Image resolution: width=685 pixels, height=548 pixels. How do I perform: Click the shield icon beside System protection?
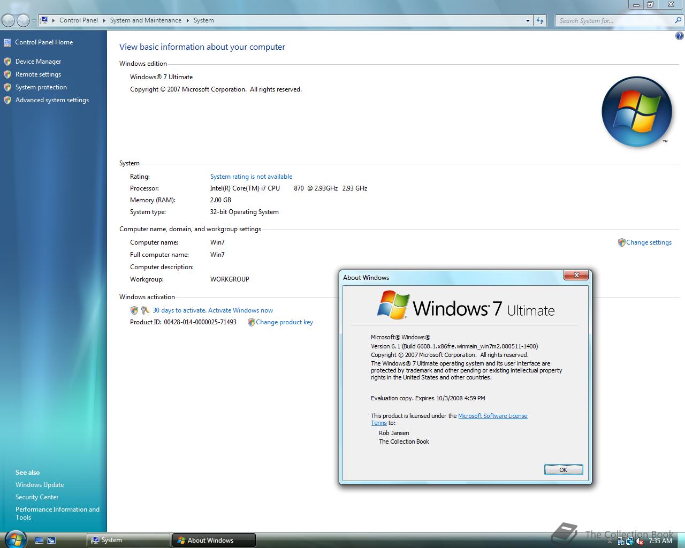point(7,87)
